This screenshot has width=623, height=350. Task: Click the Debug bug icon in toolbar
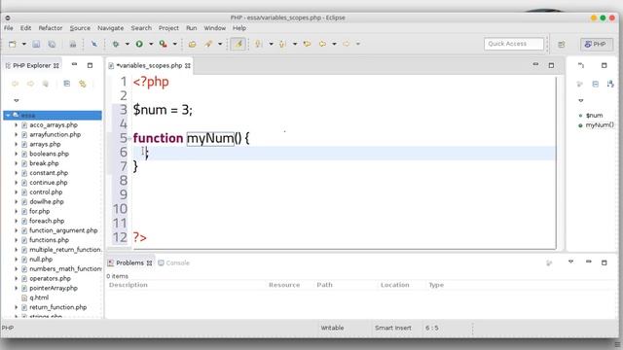(x=116, y=44)
